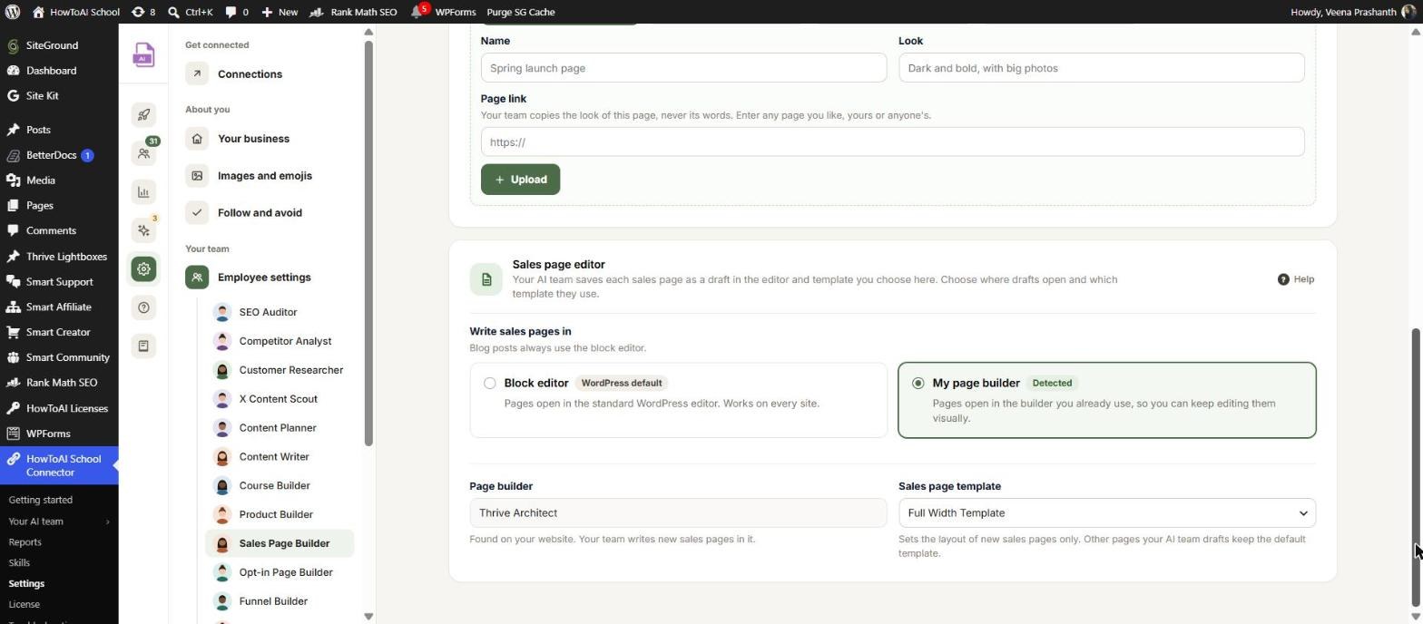Click the Page builder Thrive Architect field
The width and height of the screenshot is (1423, 624).
click(x=678, y=513)
